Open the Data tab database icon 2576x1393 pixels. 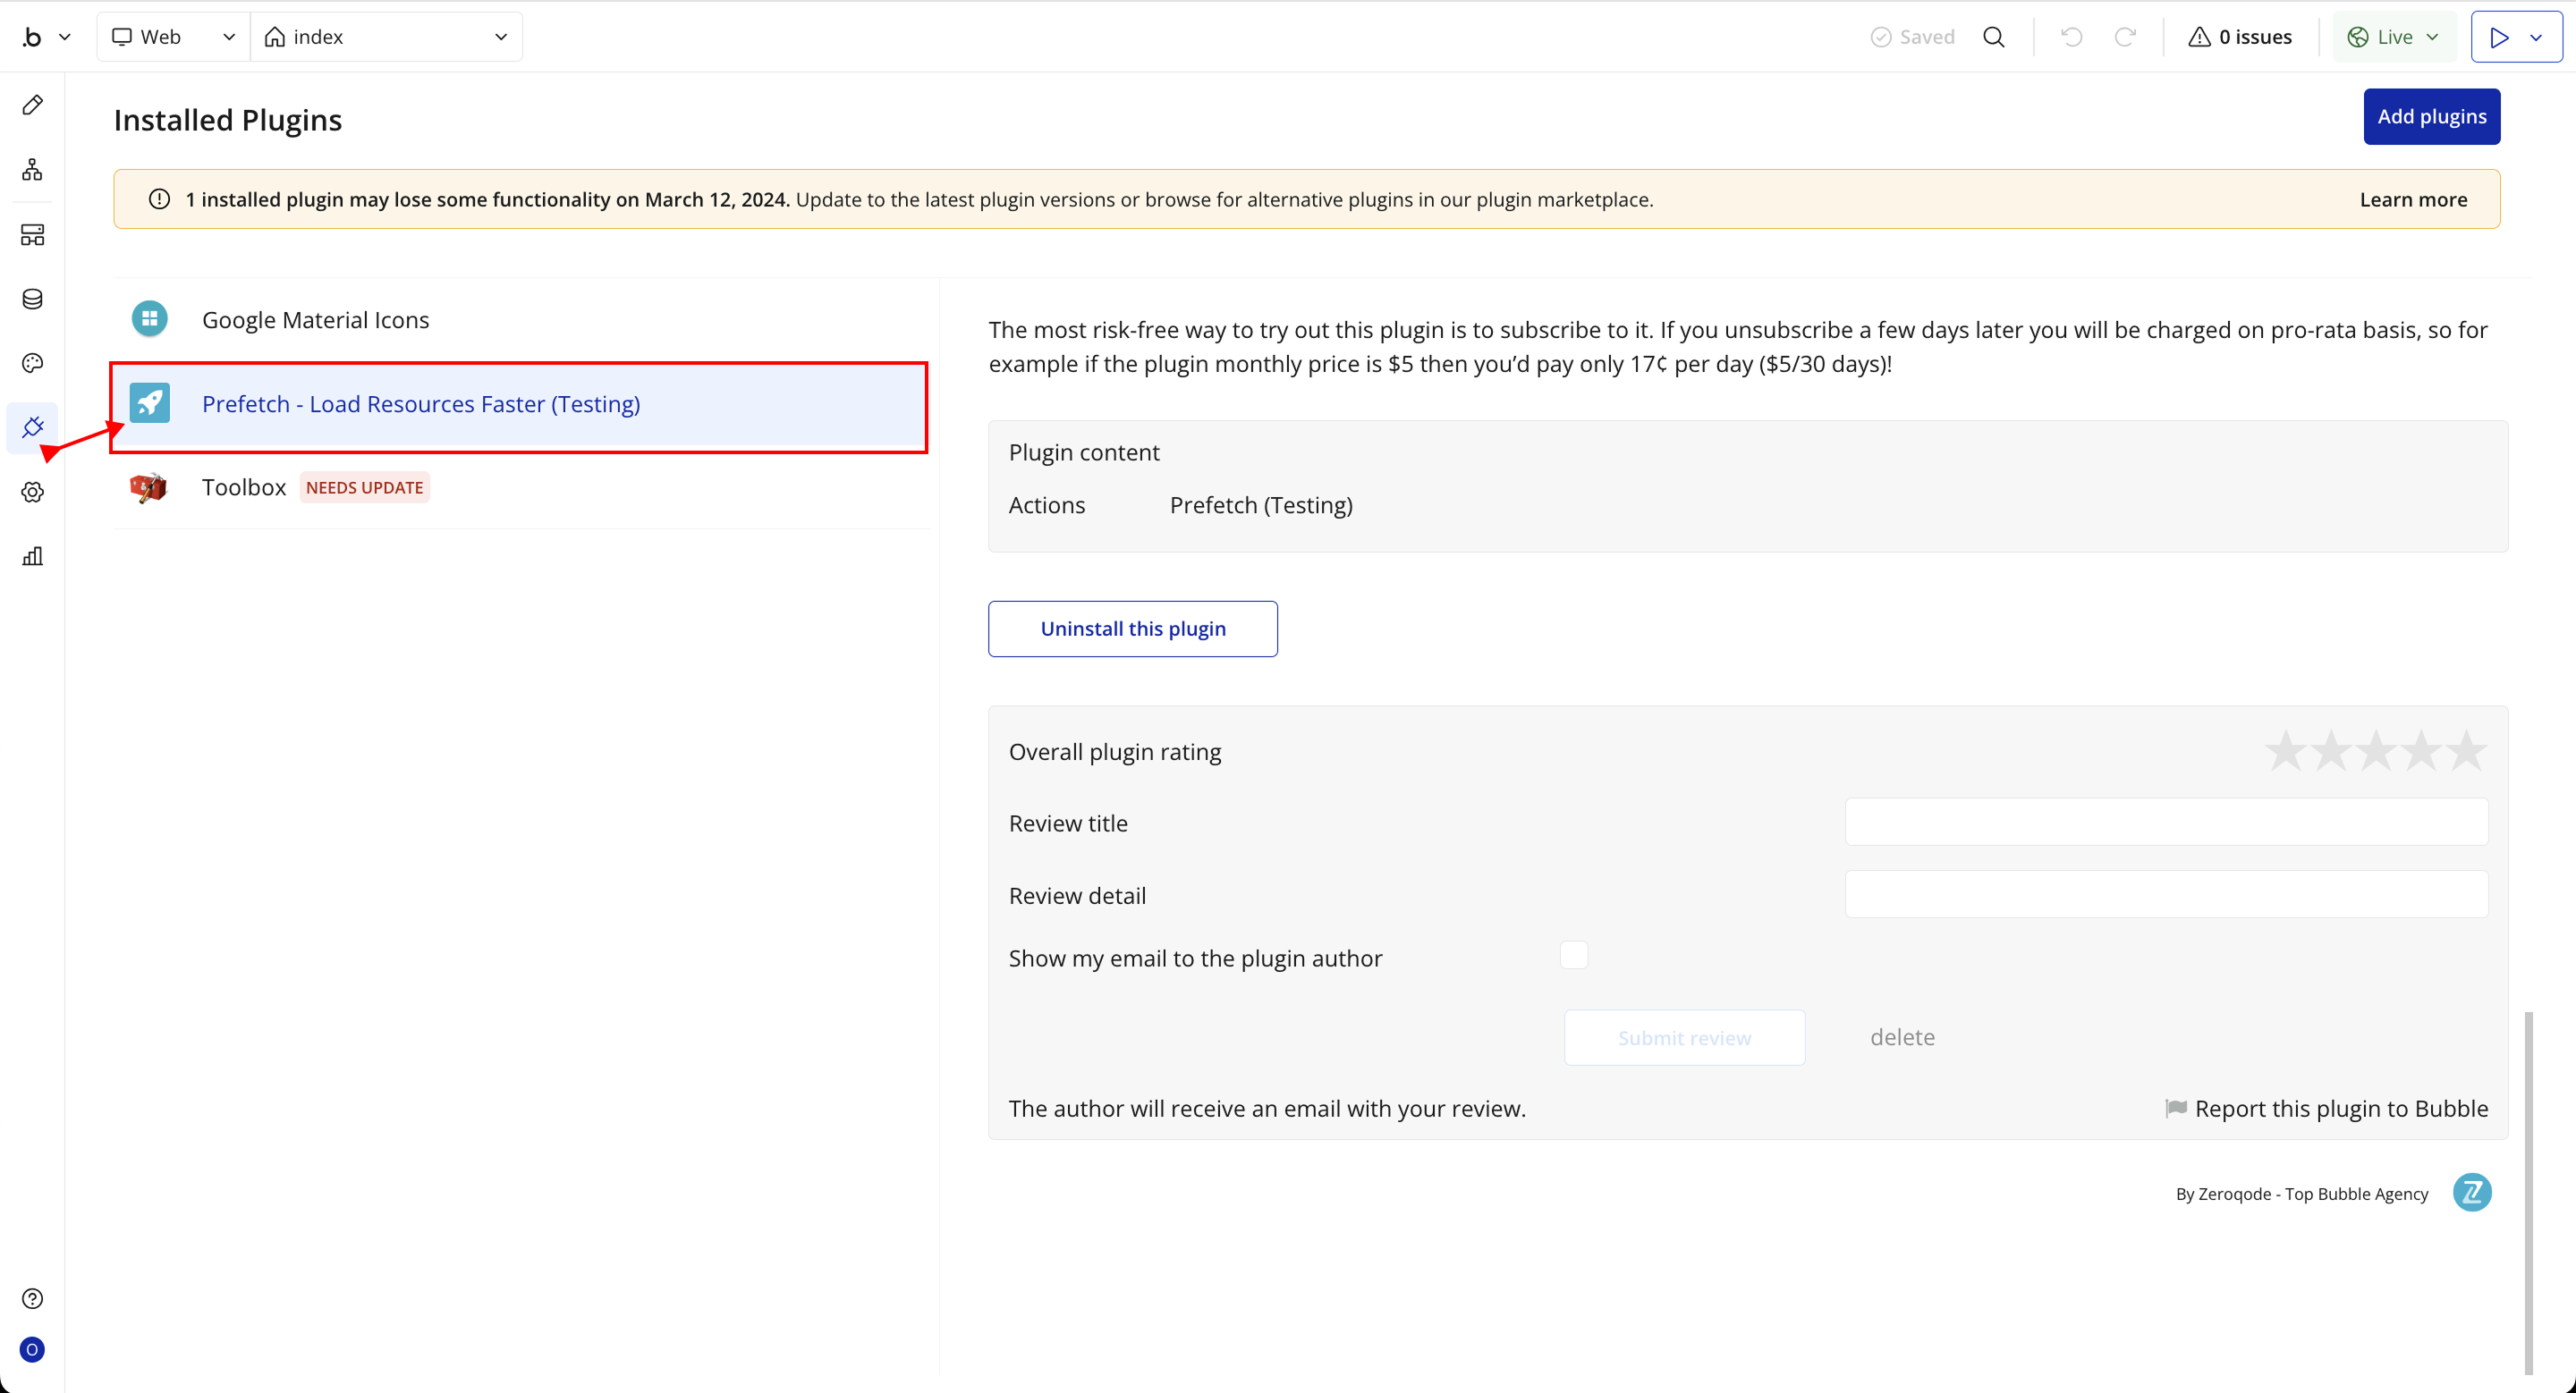tap(32, 299)
